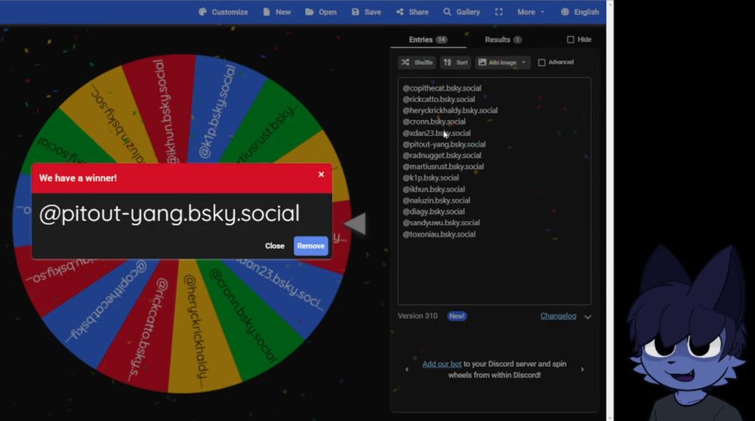Viewport: 755px width, 421px height.
Task: Open the Changelog link
Action: tap(558, 316)
